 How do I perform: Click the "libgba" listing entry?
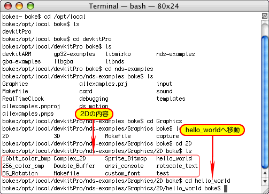click(x=64, y=62)
